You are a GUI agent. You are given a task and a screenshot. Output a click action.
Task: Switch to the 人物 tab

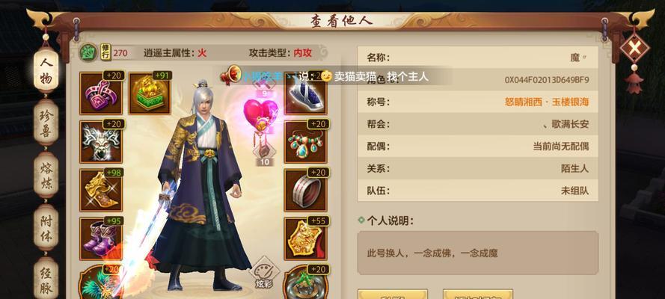click(x=46, y=70)
